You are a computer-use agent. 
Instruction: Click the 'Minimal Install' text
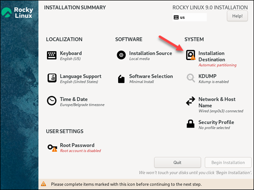(x=141, y=82)
